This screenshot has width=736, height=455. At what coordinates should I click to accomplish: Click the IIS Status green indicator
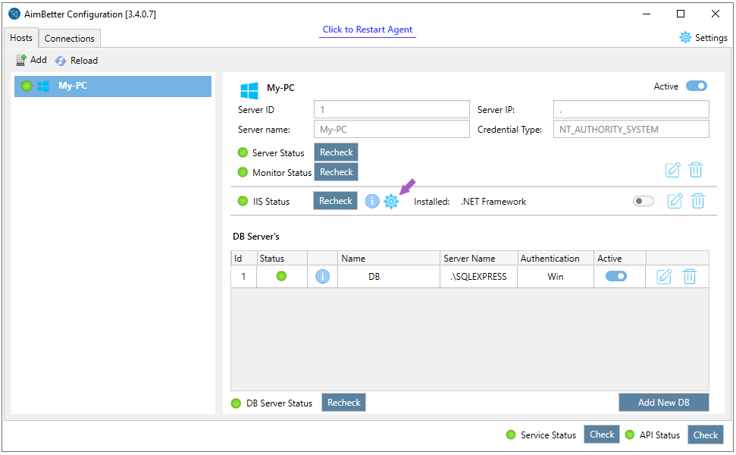point(243,201)
